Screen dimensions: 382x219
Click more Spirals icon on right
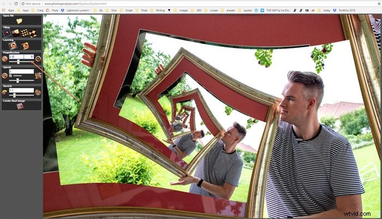(38, 76)
